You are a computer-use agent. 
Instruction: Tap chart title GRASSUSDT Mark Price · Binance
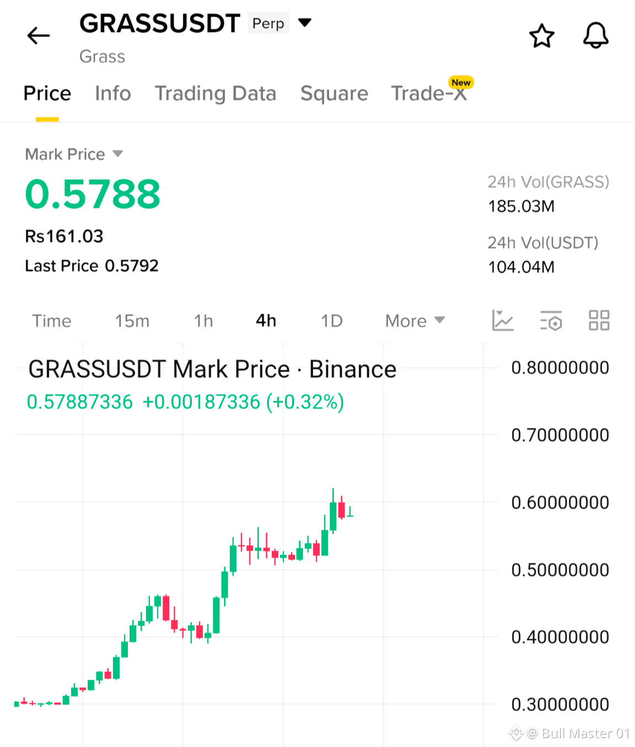[212, 369]
